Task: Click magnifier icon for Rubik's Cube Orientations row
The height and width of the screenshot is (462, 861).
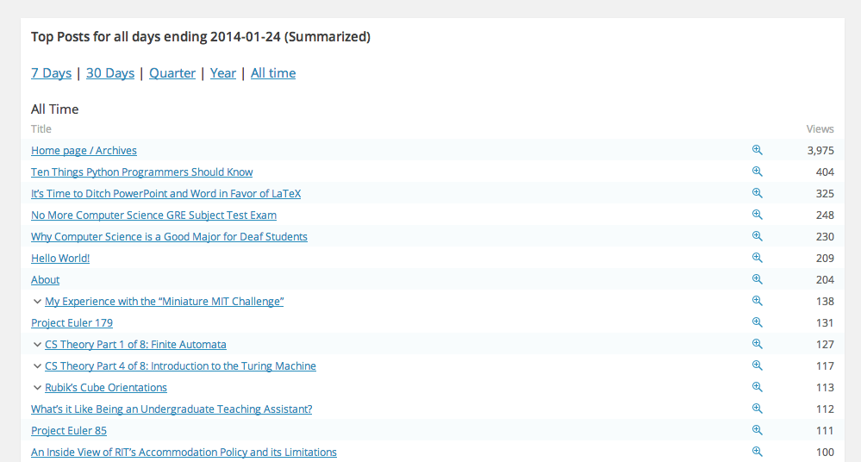Action: 758,387
